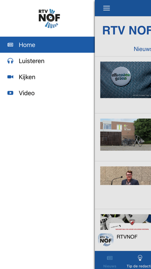The height and width of the screenshot is (269, 151).
Task: Tap the RTVNOF banner label
Action: point(127,237)
